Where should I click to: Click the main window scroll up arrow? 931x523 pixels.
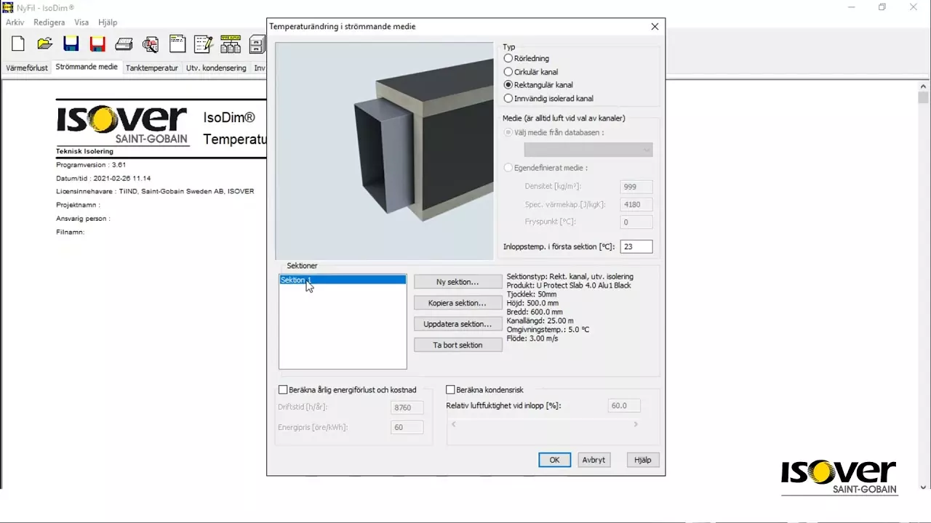click(x=923, y=86)
